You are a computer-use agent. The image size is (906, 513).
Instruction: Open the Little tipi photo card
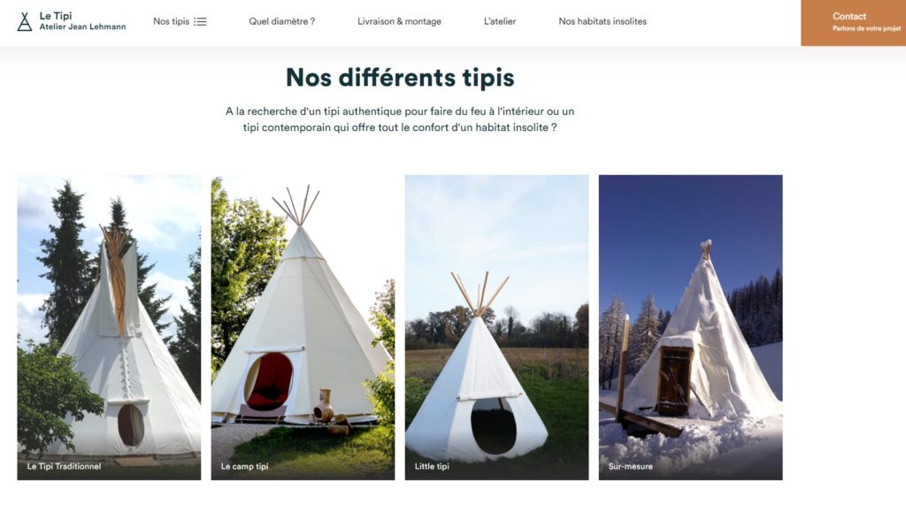(x=497, y=327)
